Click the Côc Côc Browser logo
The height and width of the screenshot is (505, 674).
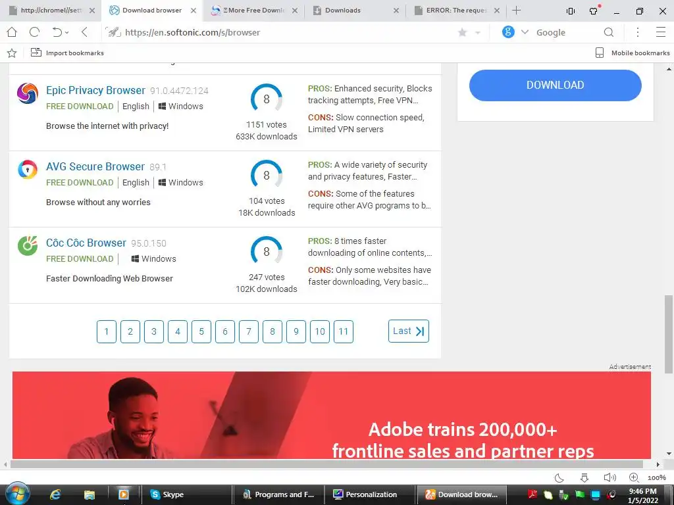(28, 246)
